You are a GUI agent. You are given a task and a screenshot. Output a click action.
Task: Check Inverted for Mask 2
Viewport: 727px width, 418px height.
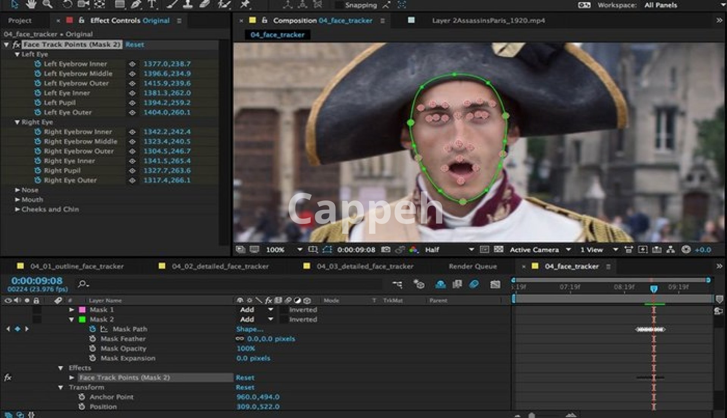[284, 320]
